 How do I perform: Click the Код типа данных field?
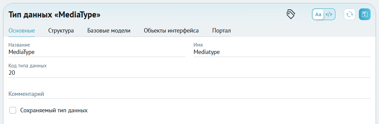click(x=189, y=73)
